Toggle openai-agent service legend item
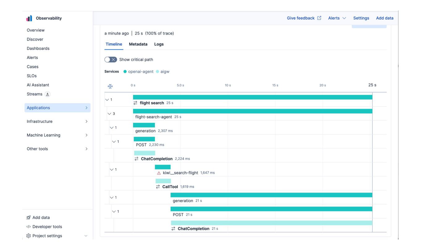The image size is (445, 250). coord(138,72)
